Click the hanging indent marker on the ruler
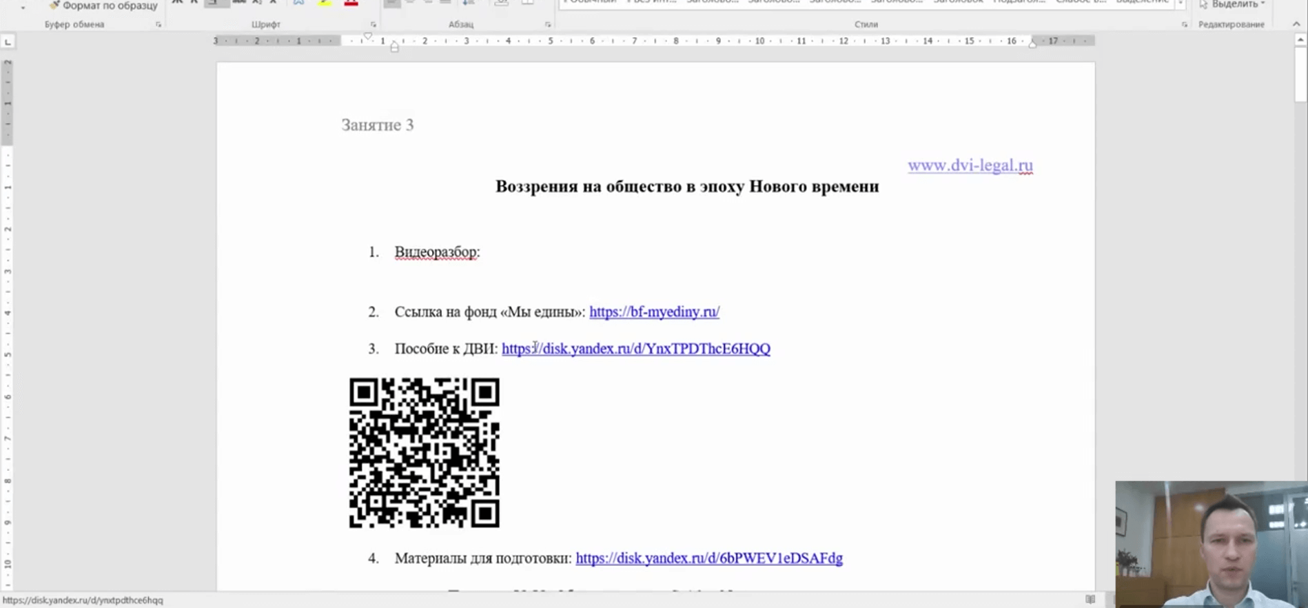Screen dimensions: 1308x608 [x=394, y=46]
